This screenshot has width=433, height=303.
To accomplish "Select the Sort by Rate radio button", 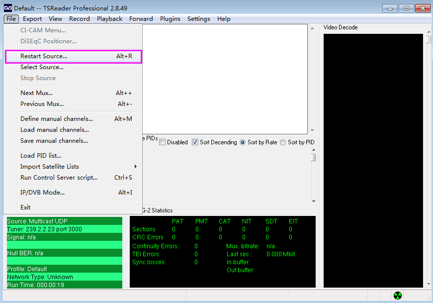I will pyautogui.click(x=243, y=142).
